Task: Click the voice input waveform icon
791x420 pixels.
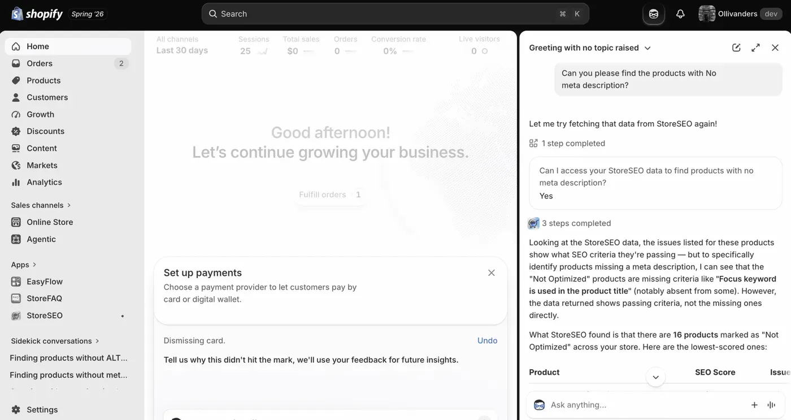Action: (x=771, y=405)
